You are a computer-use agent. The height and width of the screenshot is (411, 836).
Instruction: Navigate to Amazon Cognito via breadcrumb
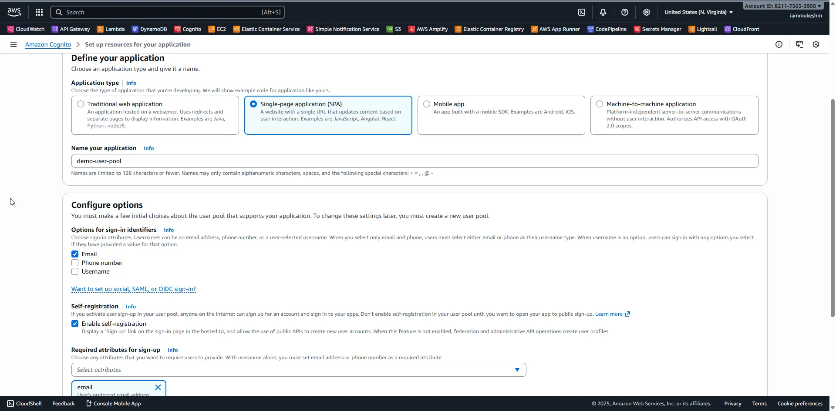(x=48, y=44)
